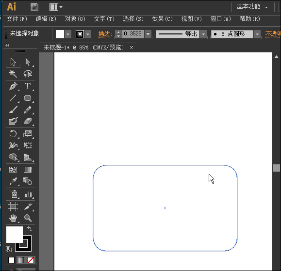The image size is (281, 271).
Task: Select the Hand tool
Action: (13, 218)
